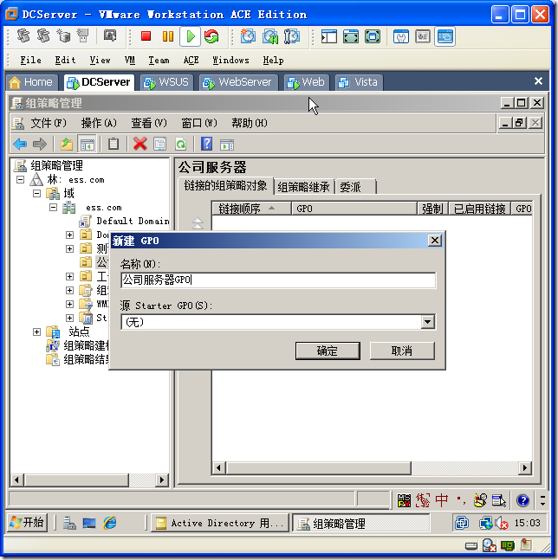Click language bar help question icon

coord(522,500)
